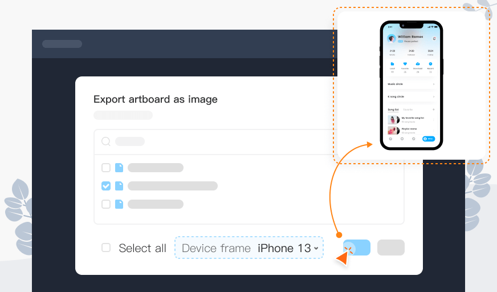The image size is (497, 292).
Task: Click the blue export confirm button
Action: (357, 248)
